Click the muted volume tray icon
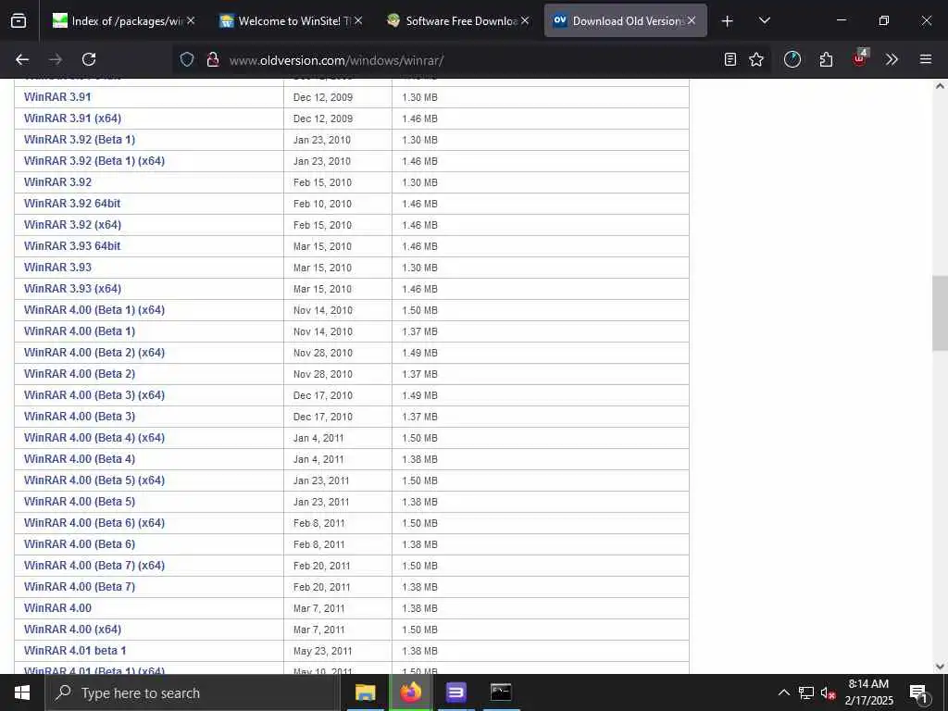948x711 pixels. (828, 692)
